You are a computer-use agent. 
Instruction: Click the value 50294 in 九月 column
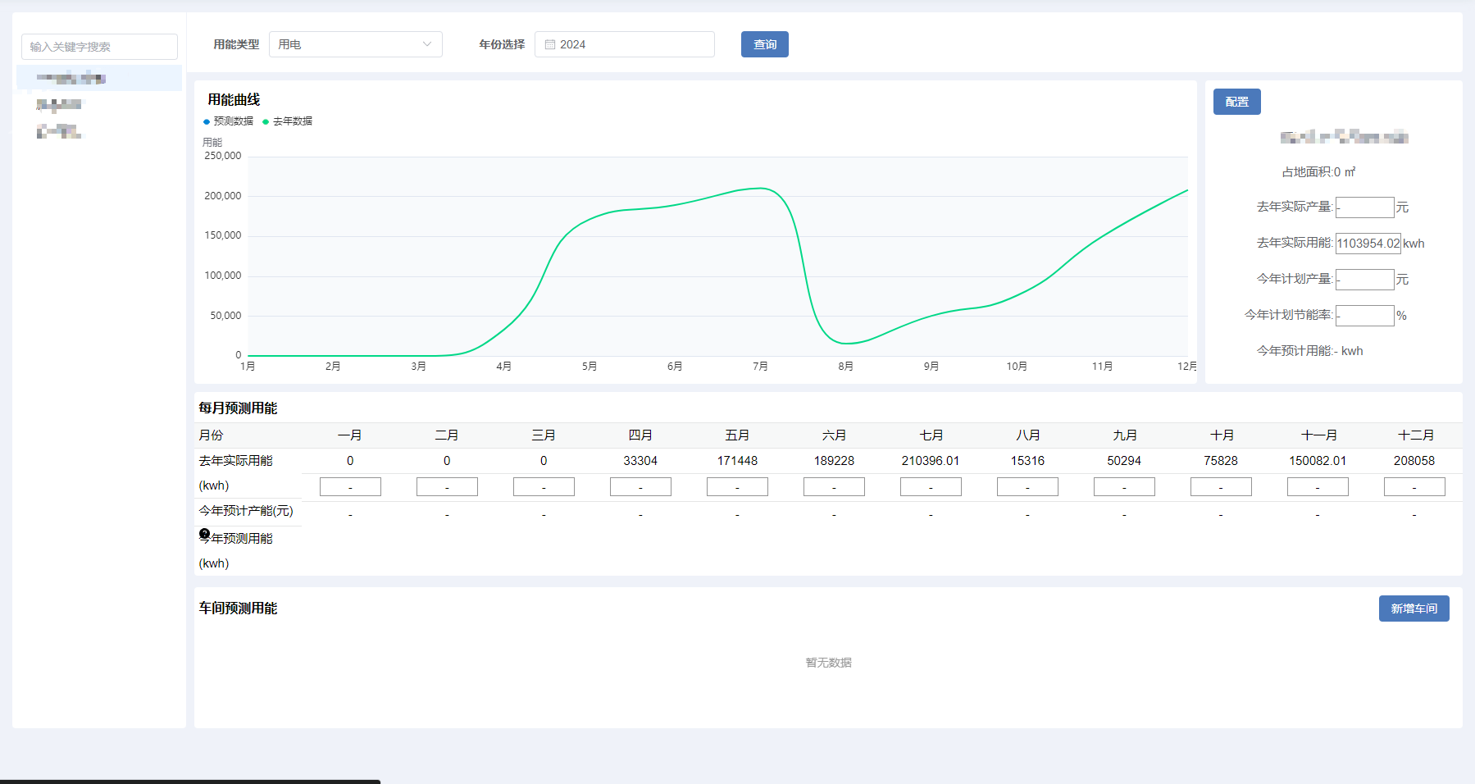[x=1124, y=461]
